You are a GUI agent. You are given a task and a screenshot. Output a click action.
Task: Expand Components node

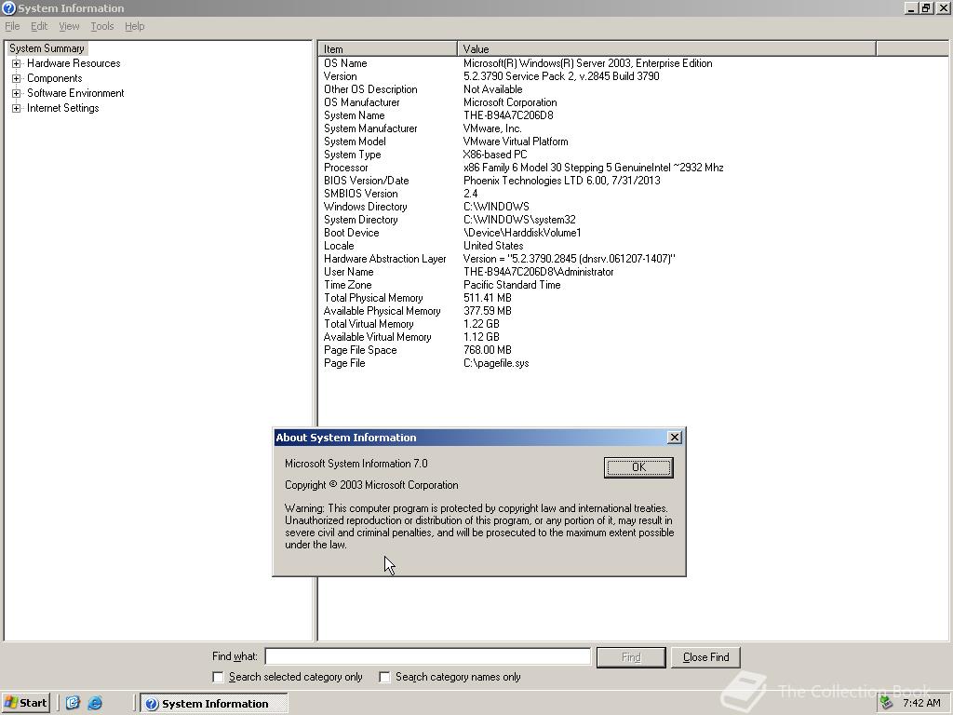(x=17, y=78)
